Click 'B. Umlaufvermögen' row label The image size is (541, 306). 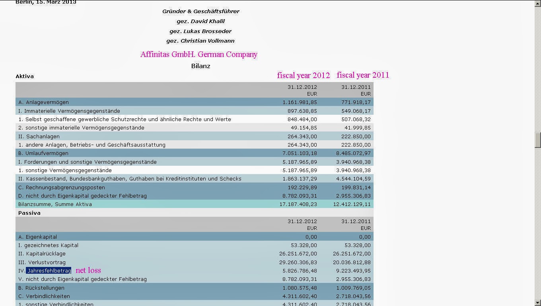pos(43,153)
